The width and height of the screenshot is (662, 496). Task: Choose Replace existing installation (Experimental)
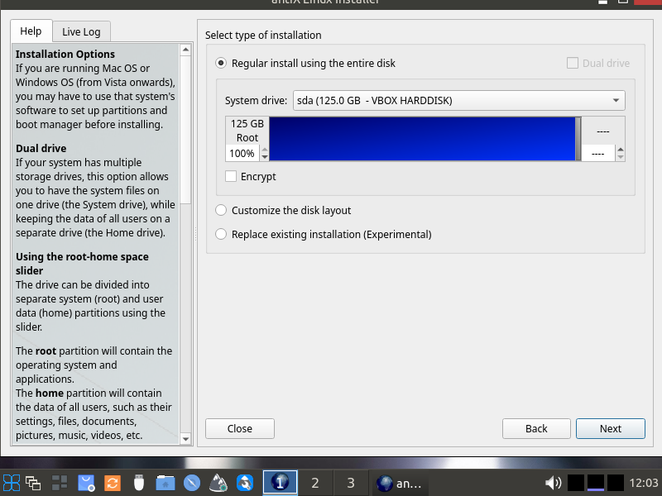click(221, 234)
